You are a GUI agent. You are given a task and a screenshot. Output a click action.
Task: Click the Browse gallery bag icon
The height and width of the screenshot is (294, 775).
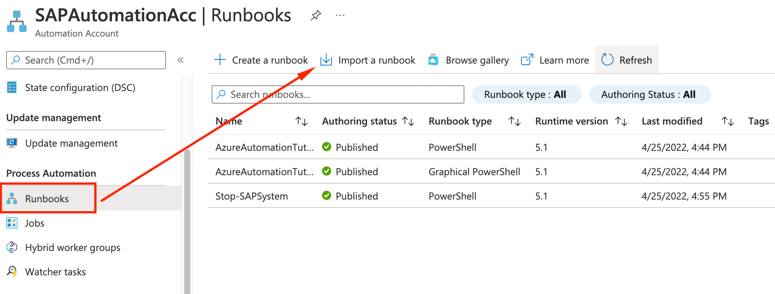pos(433,60)
